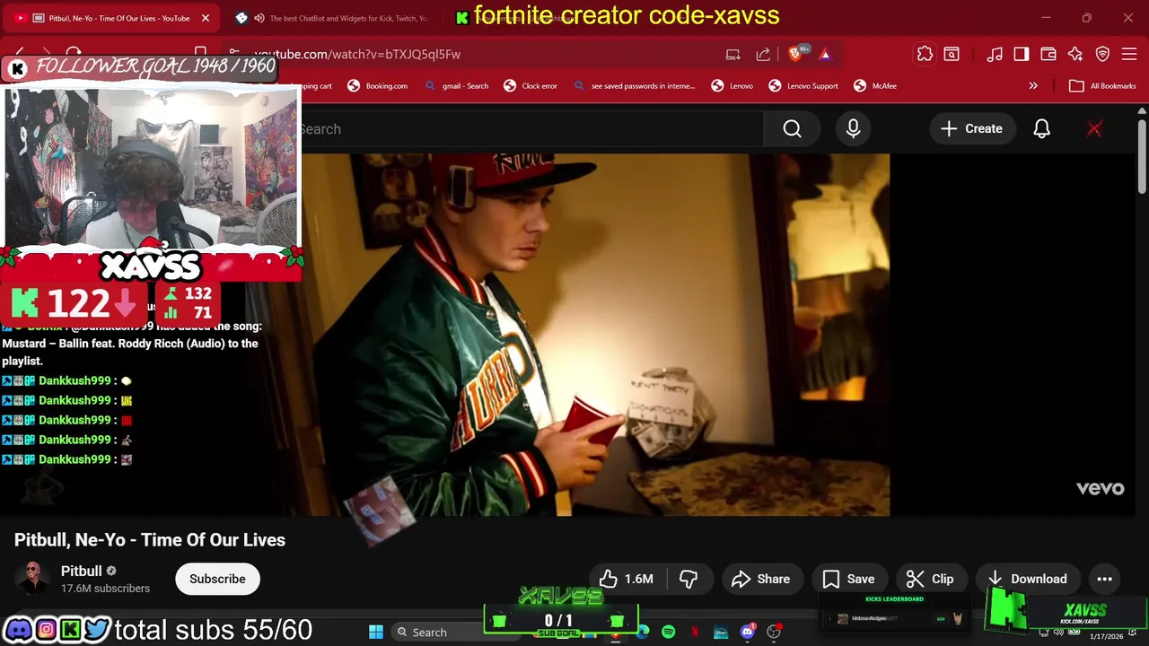Close the Pitbull YouTube tab
The width and height of the screenshot is (1149, 646).
tap(205, 18)
